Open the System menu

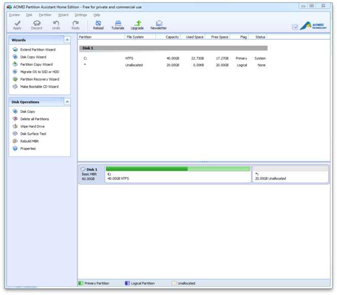14,15
